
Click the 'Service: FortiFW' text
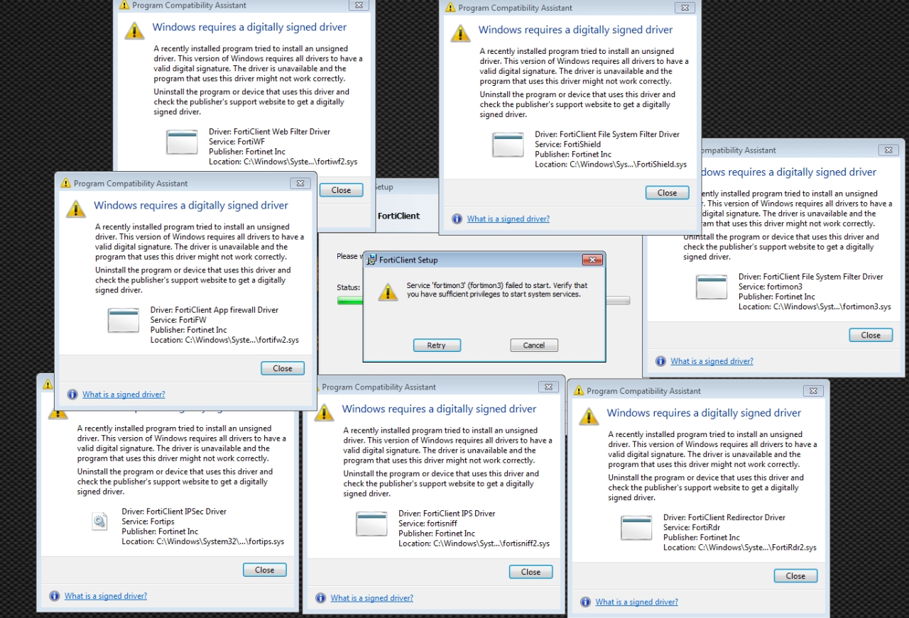[179, 321]
